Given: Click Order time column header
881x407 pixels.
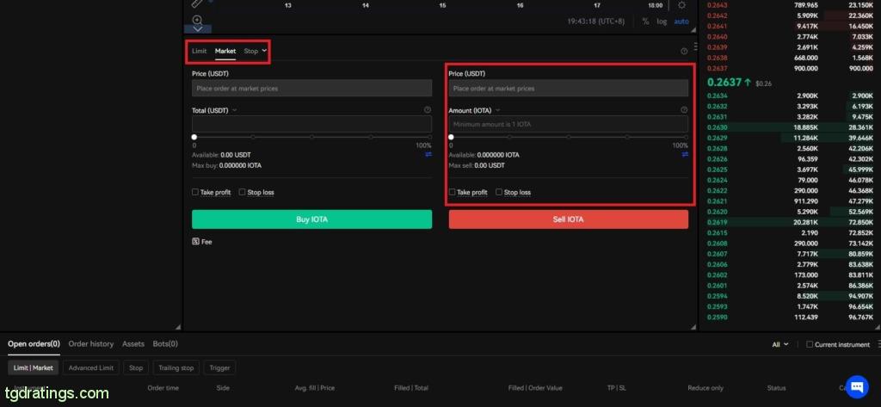Looking at the screenshot, I should (163, 388).
